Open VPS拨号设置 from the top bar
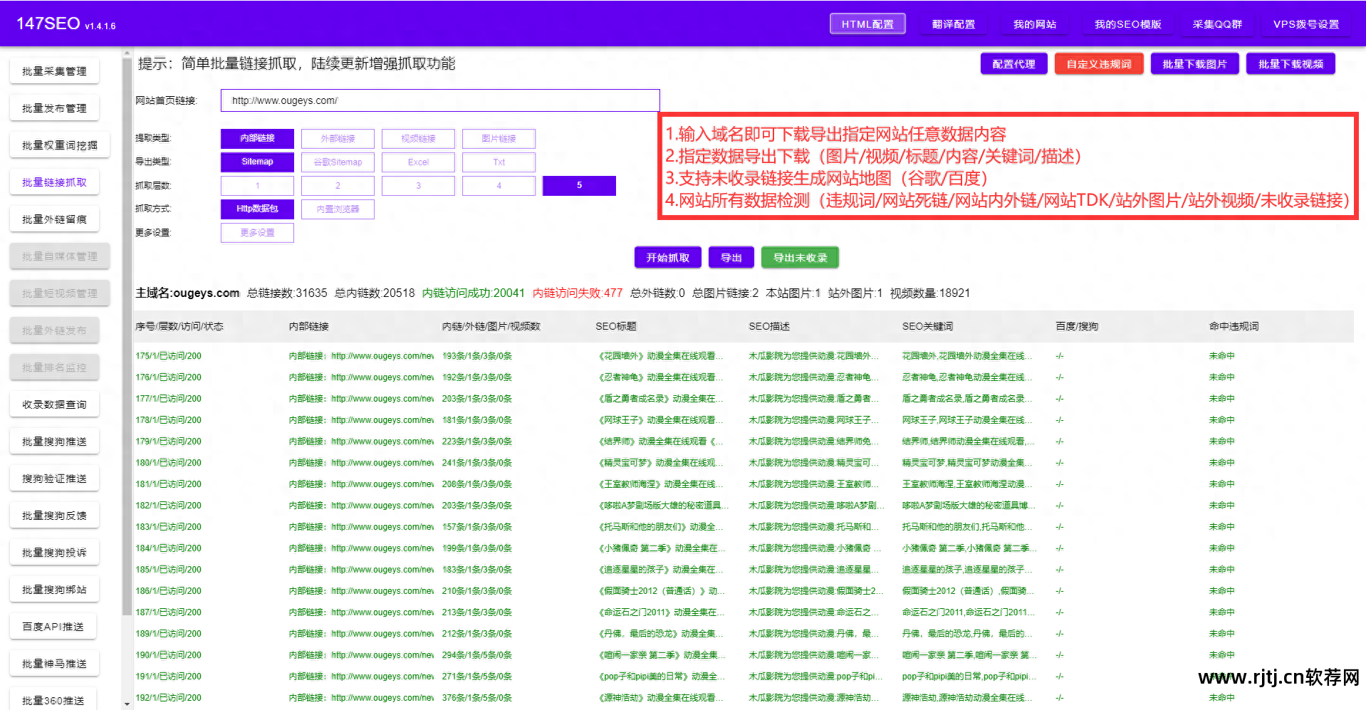 pyautogui.click(x=1306, y=23)
